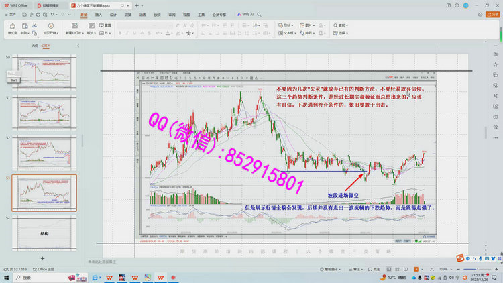Open the 查找 search tool in the ribbon
The height and width of the screenshot is (283, 503).
(341, 25)
